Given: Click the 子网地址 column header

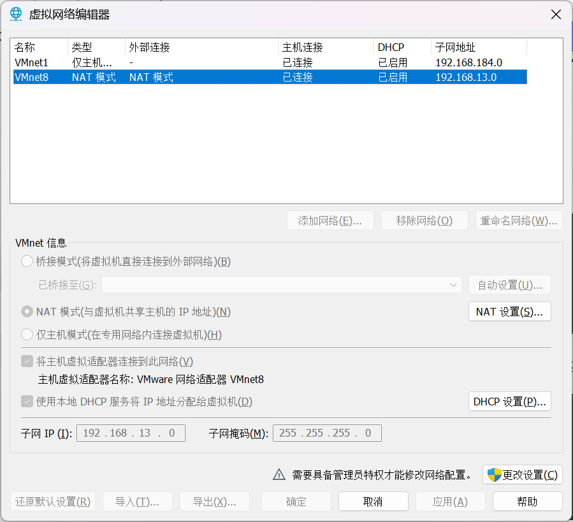Looking at the screenshot, I should pyautogui.click(x=479, y=47).
